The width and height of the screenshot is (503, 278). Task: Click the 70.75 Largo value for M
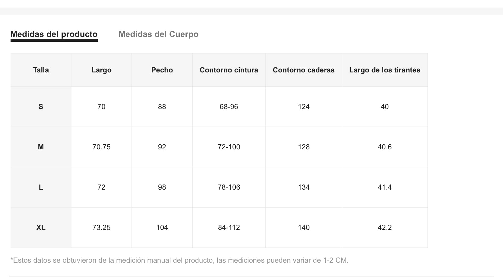click(101, 147)
